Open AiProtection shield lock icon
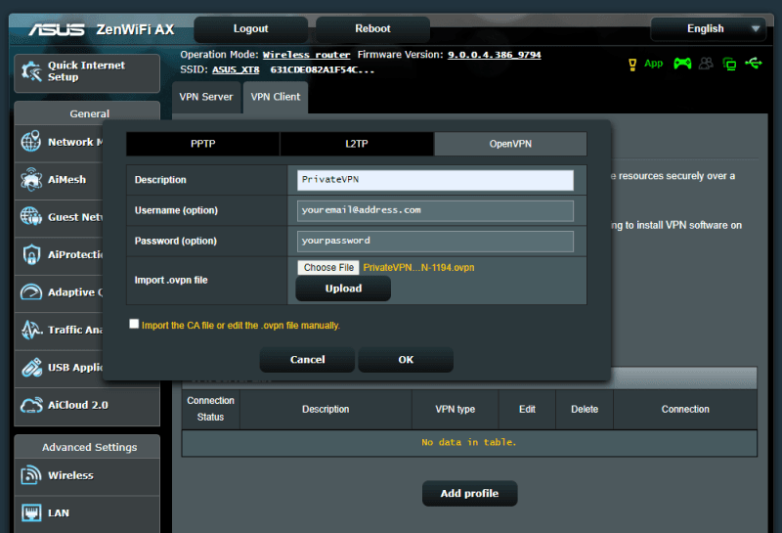 tap(31, 254)
